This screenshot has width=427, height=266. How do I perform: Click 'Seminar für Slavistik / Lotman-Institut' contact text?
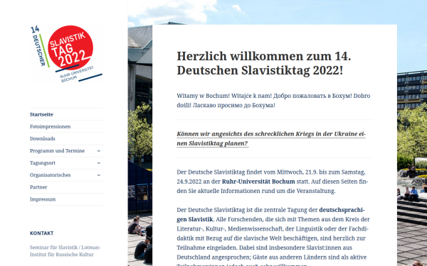point(65,251)
